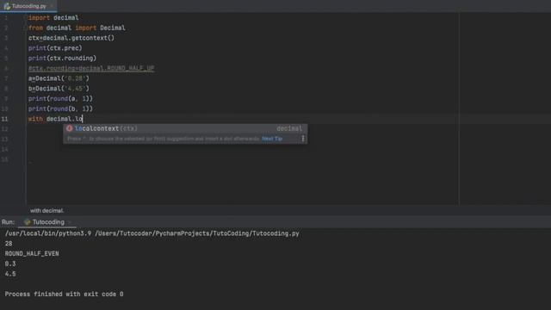Screen dimensions: 551x310
Task: Click the 'print(ctx.rounding)' line
Action: coord(62,58)
